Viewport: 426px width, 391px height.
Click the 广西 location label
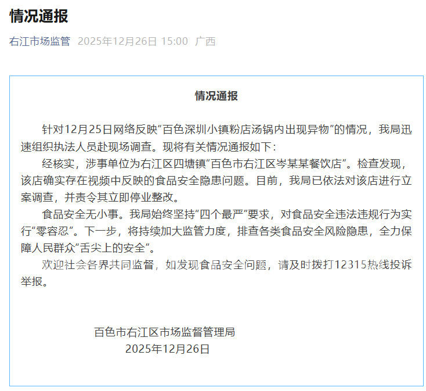[x=205, y=41]
